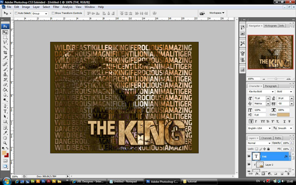Click the layer style fx button
The height and width of the screenshot is (185, 296).
(257, 174)
